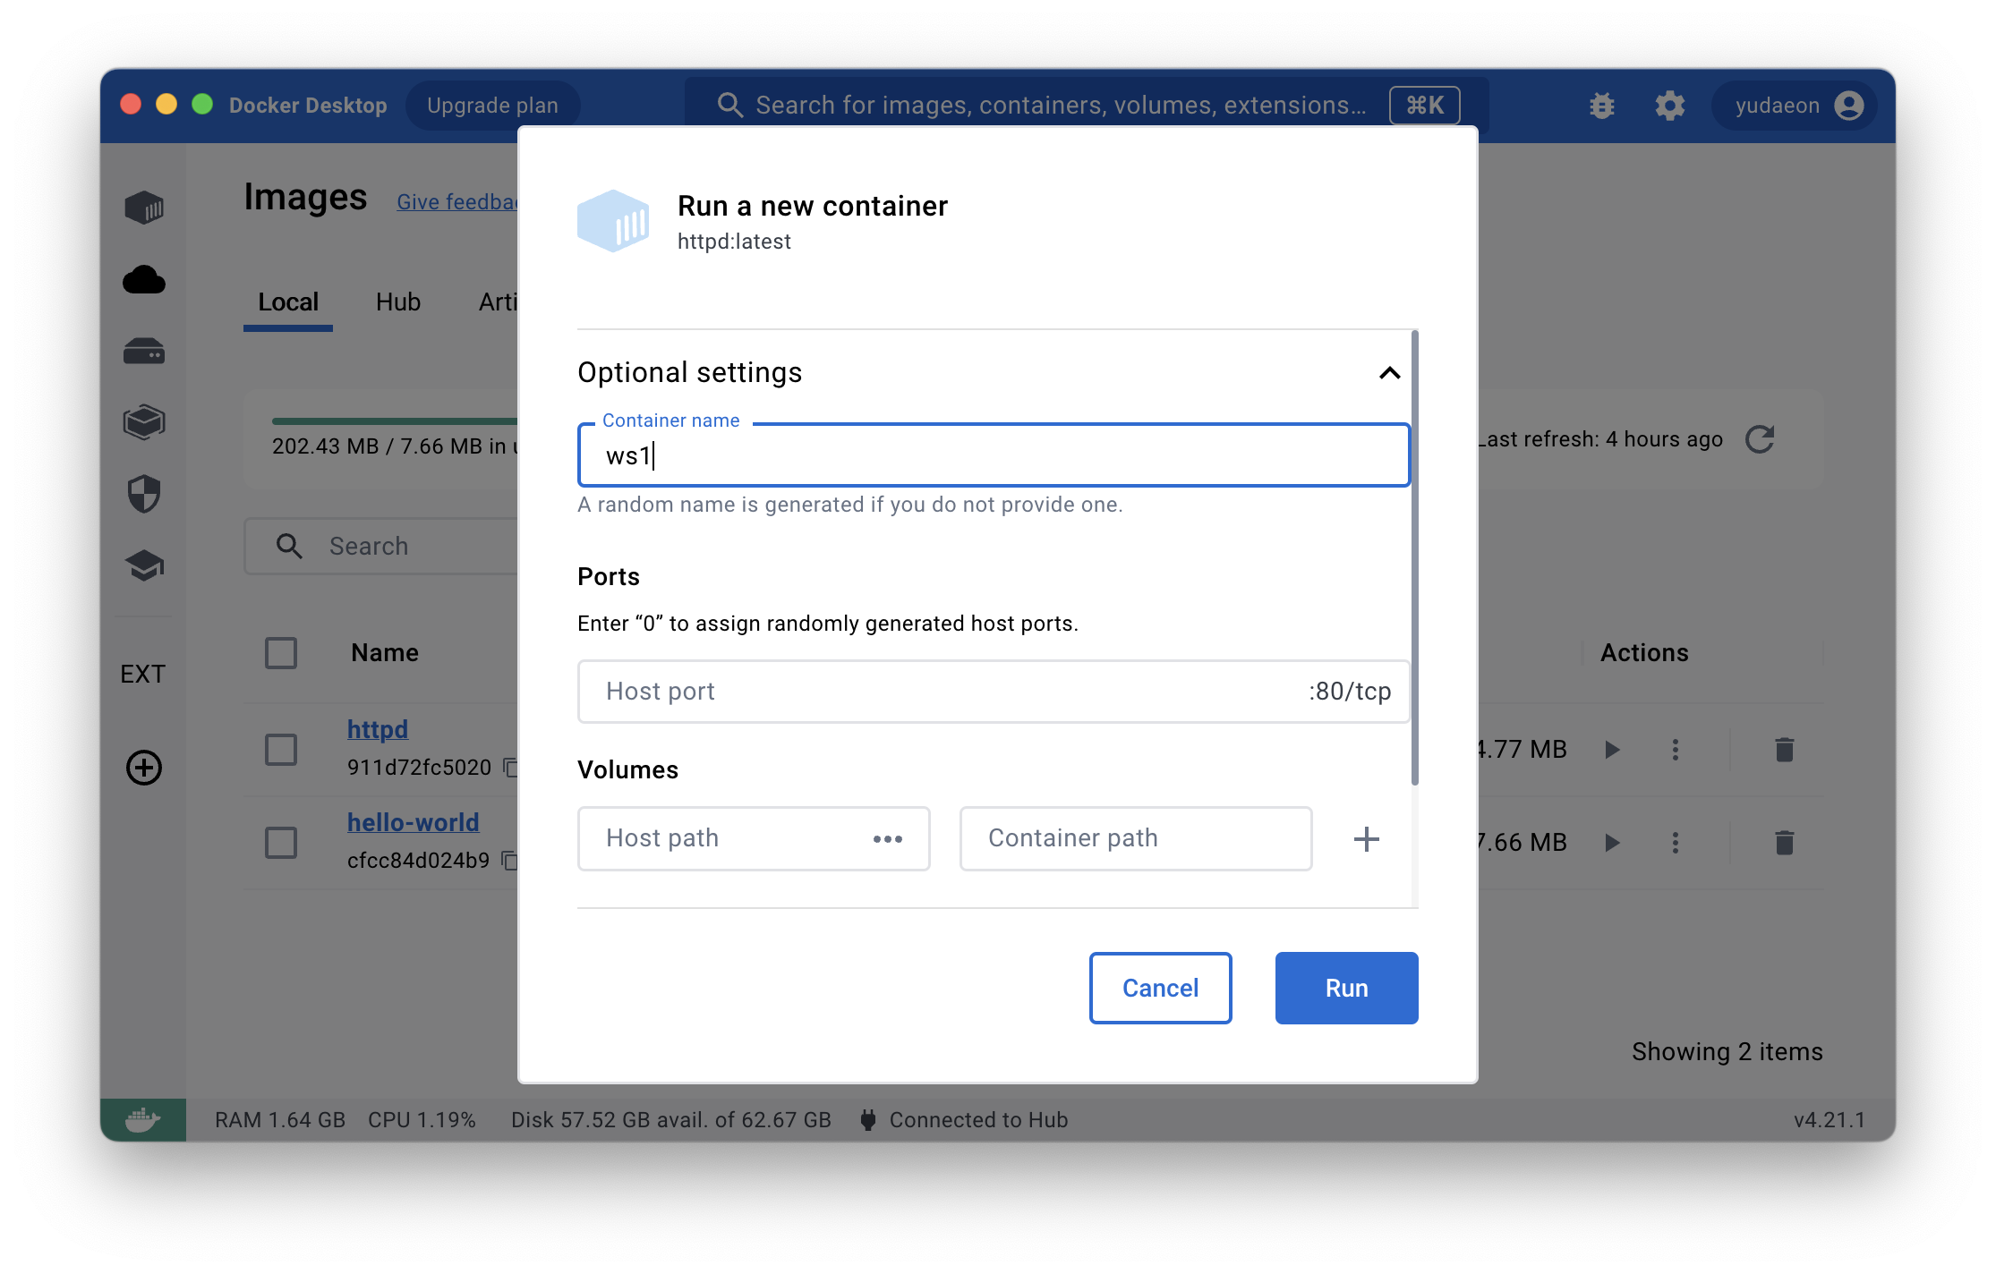1996x1274 pixels.
Task: Delete the httpd image with trash icon
Action: click(x=1784, y=750)
